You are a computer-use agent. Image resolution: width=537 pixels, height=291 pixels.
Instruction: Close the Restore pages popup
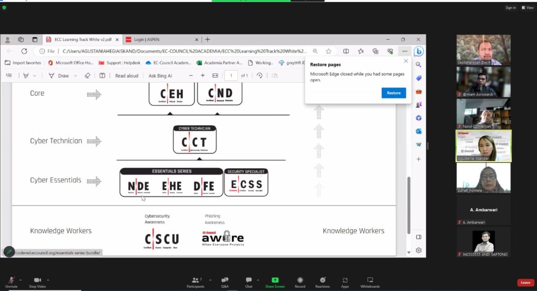click(406, 61)
